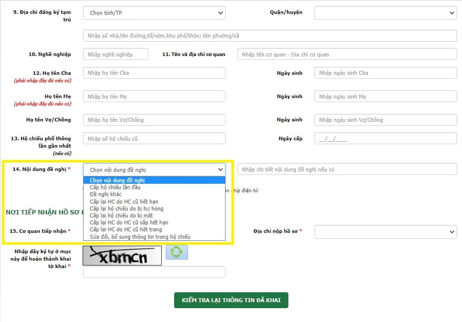This screenshot has width=462, height=322.
Task: Select 'Sửa đổi, bổ sung thông tin trong hộ chiếu'
Action: (139, 237)
